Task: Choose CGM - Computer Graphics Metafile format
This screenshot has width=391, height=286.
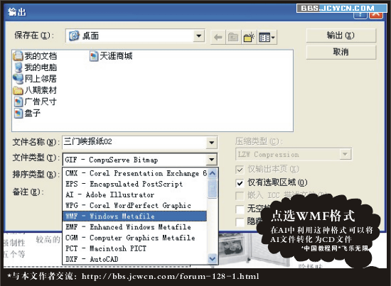Action: 135,238
